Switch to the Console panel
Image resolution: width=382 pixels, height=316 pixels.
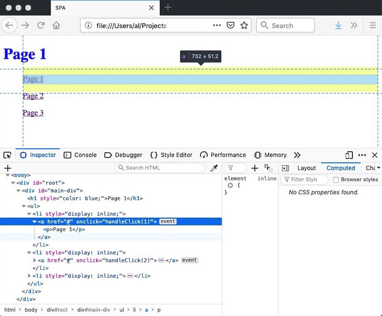click(80, 155)
